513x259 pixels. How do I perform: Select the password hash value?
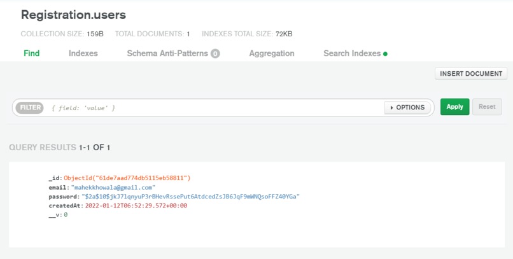click(190, 197)
